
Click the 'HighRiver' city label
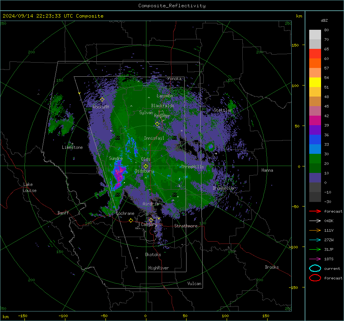[159, 268]
